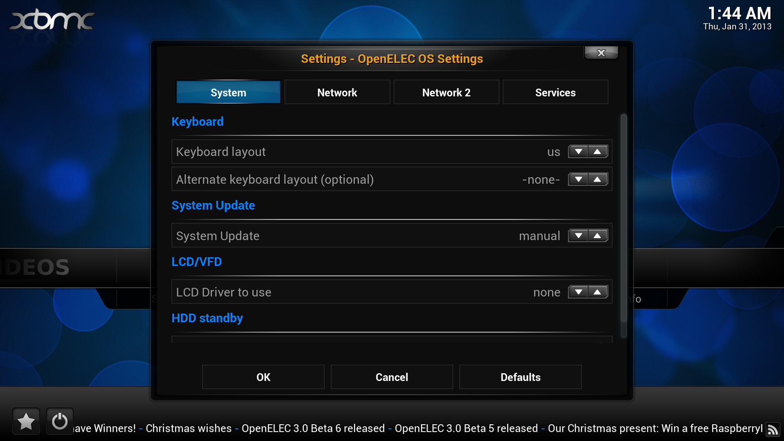The width and height of the screenshot is (784, 441).
Task: Pick next LCD Driver using down arrow
Action: (x=578, y=292)
